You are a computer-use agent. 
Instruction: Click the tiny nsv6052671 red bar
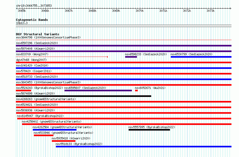[x=136, y=91]
